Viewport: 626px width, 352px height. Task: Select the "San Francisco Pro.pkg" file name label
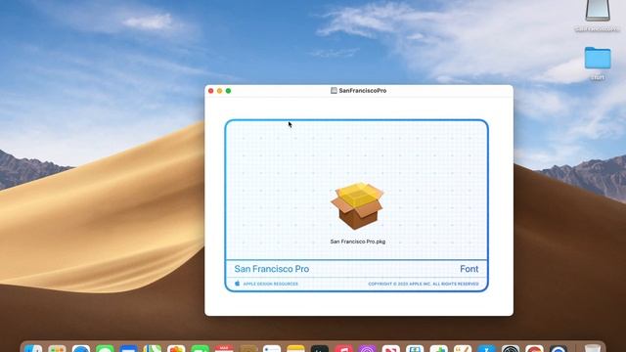(x=358, y=242)
